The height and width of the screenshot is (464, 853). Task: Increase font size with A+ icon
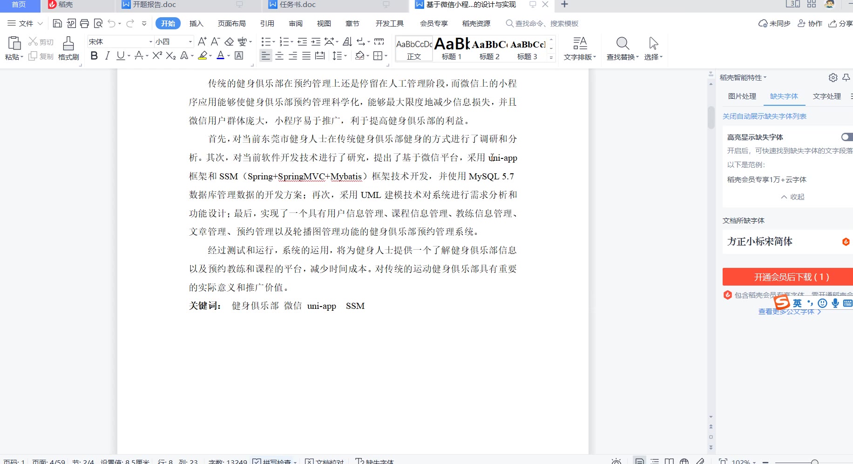pos(202,41)
